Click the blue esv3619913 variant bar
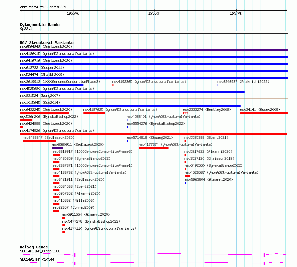 [51, 85]
